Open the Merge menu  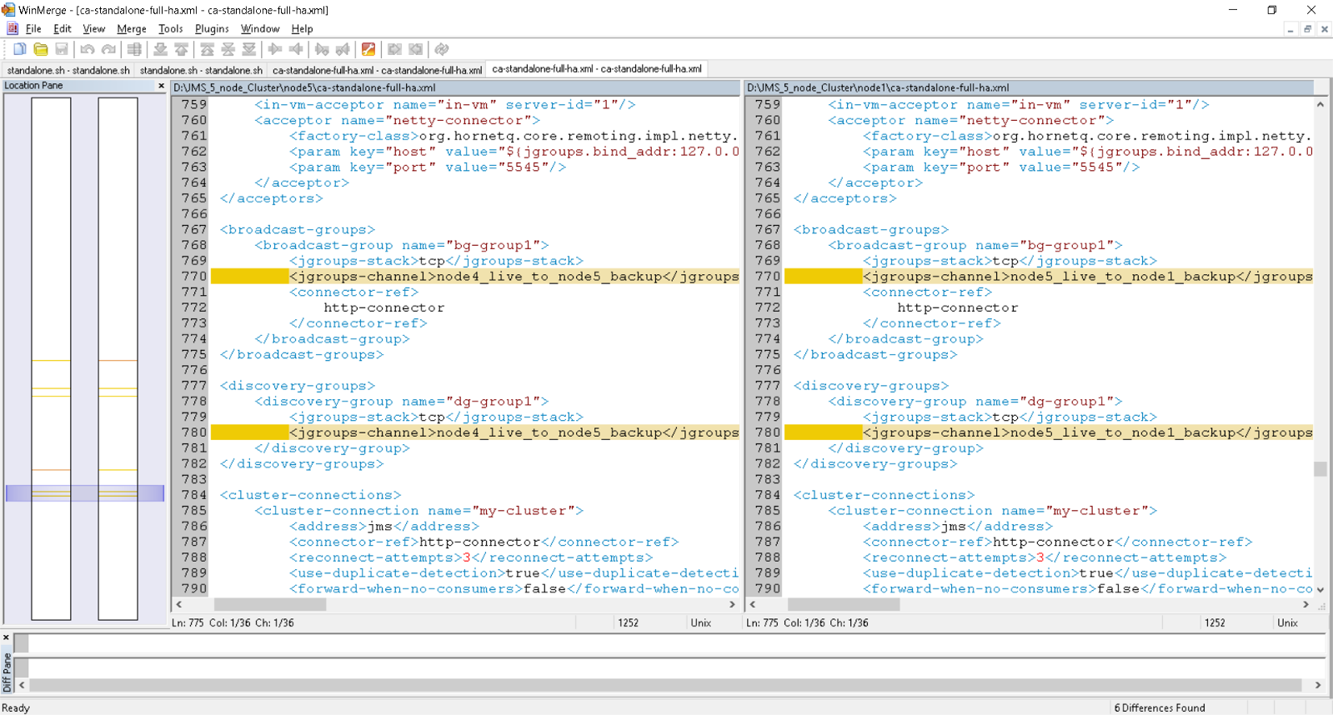click(x=132, y=28)
